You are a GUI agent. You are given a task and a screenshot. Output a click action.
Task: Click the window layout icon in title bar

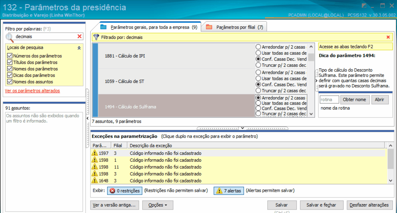364,6
